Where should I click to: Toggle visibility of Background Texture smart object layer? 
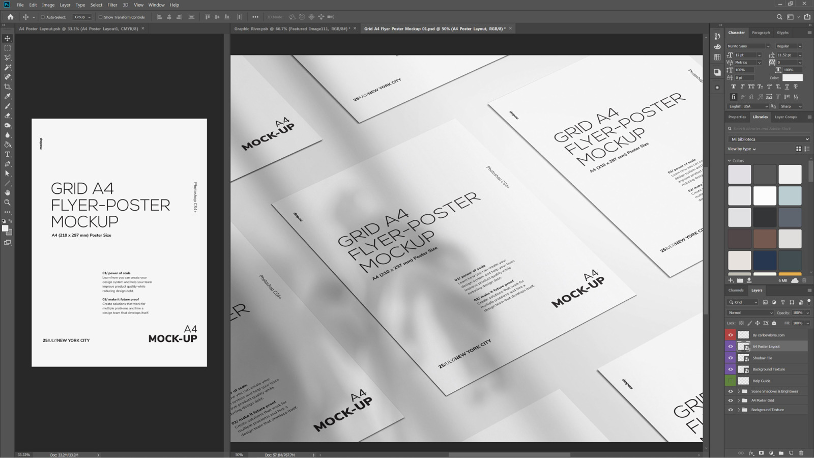tap(731, 369)
